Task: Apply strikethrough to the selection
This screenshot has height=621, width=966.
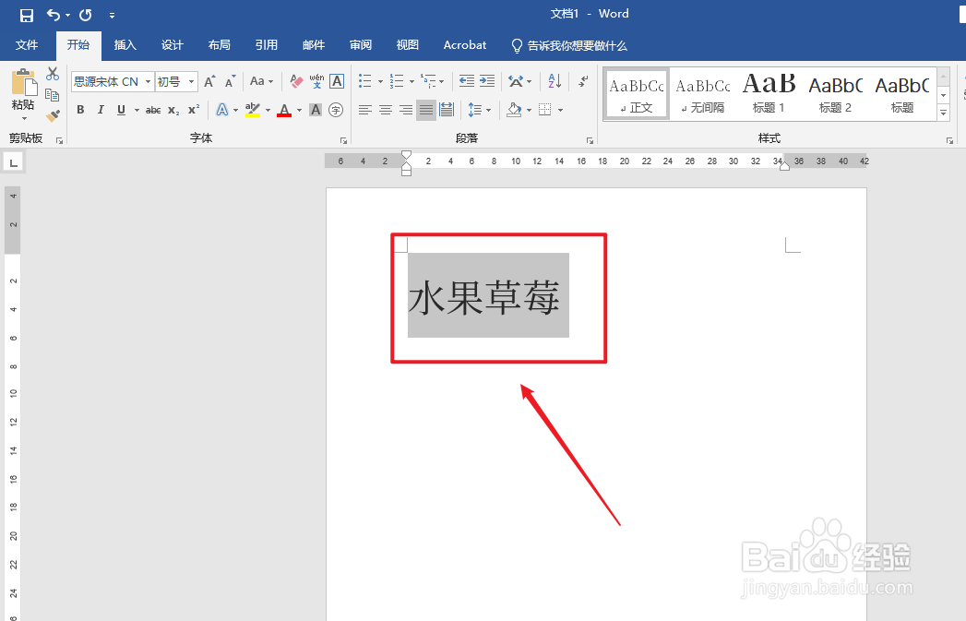Action: [153, 110]
